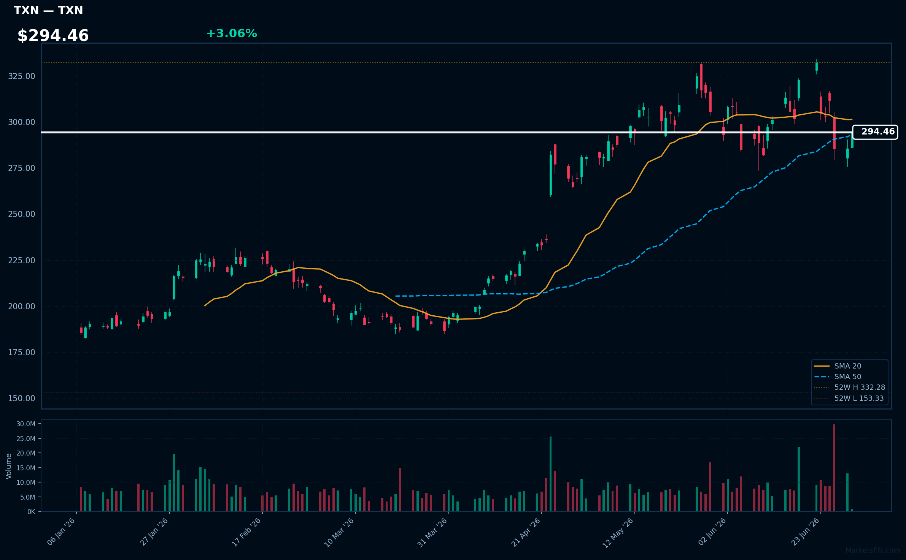Click the tallest red volume bar near 30M
Image resolution: width=906 pixels, height=560 pixels.
[x=834, y=468]
